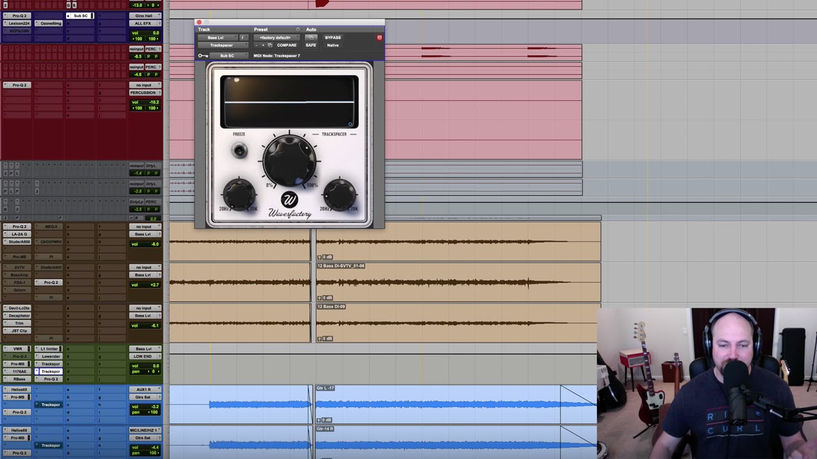Open the RBass insert
This screenshot has height=459, width=817.
pos(19,379)
